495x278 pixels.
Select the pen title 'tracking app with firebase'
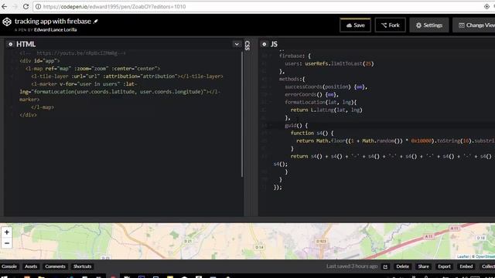click(53, 22)
